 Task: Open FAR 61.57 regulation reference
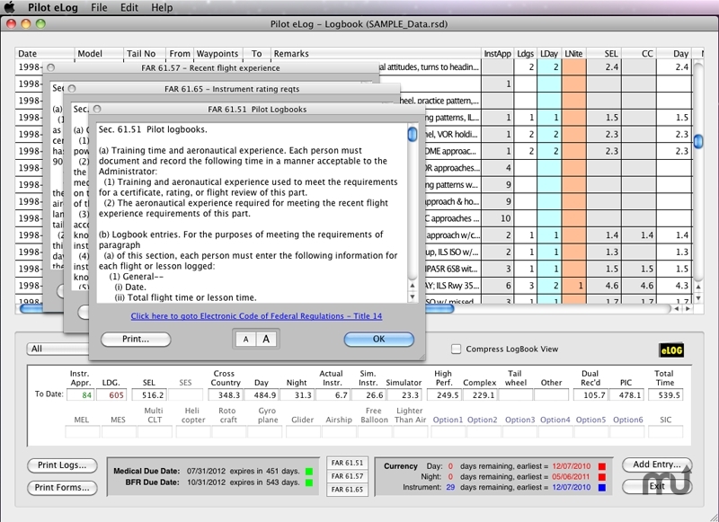click(346, 476)
